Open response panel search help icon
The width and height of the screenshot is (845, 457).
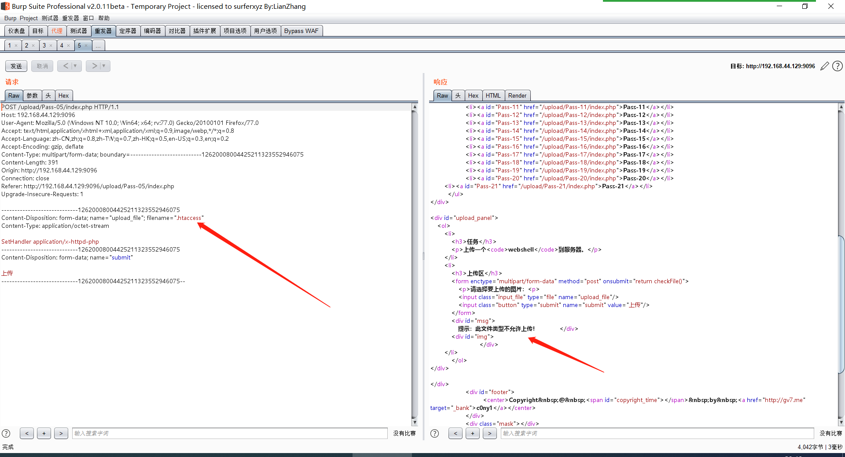coord(434,433)
